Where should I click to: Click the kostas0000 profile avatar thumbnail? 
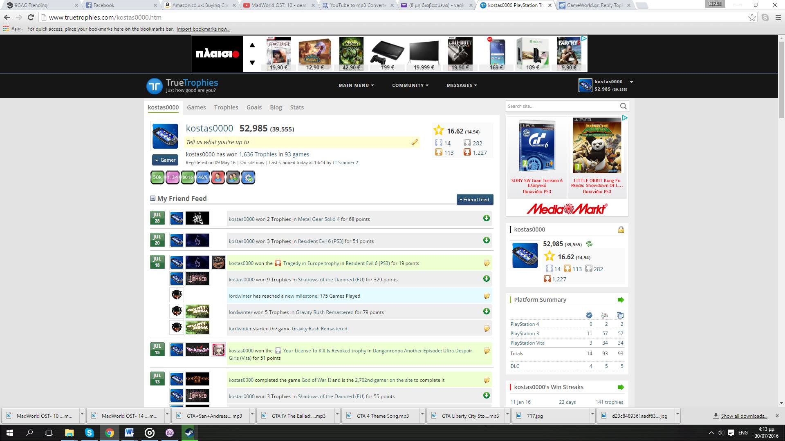[x=165, y=136]
